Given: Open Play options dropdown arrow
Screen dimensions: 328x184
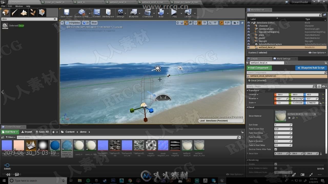Looking at the screenshot, I should point(181,13).
